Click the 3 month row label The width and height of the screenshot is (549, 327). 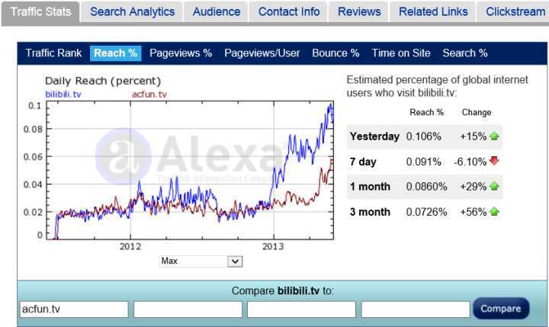[370, 212]
